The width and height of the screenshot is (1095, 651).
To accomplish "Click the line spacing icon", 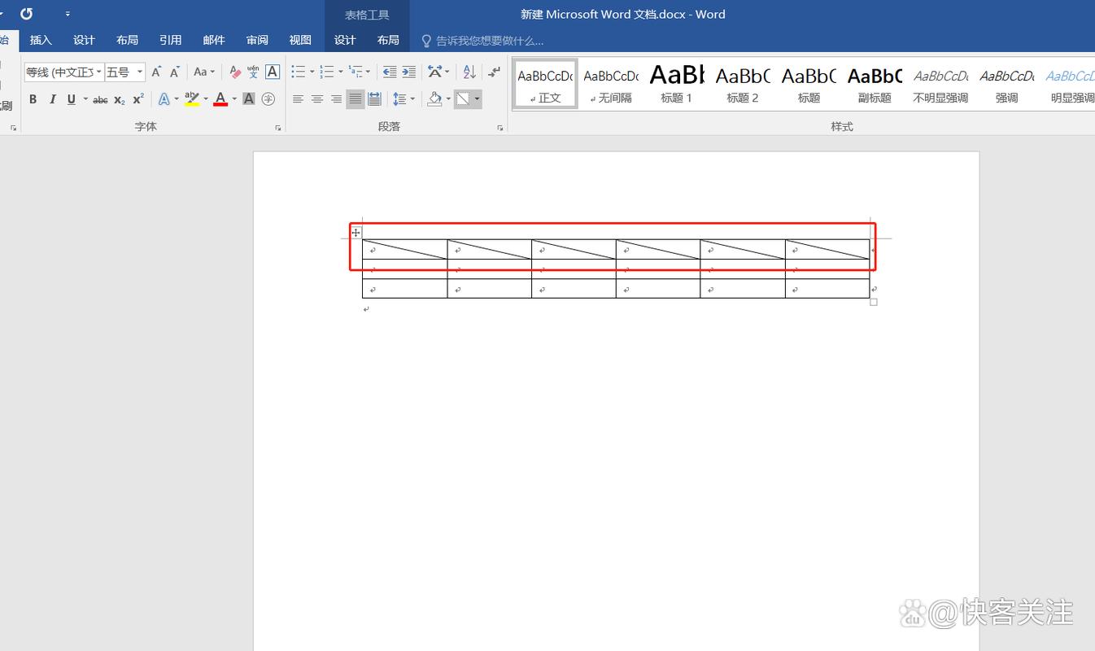I will click(x=399, y=99).
